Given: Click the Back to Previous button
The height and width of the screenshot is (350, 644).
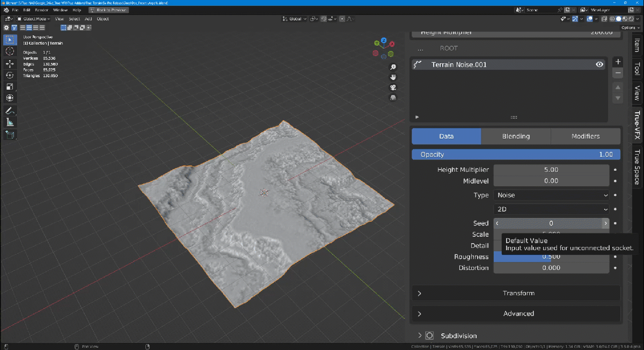Looking at the screenshot, I should 109,10.
